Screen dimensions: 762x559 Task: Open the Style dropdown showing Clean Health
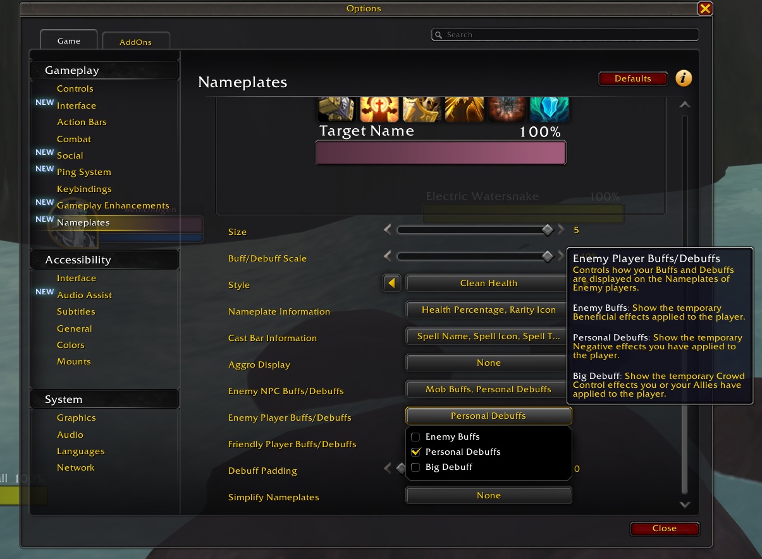pos(488,284)
